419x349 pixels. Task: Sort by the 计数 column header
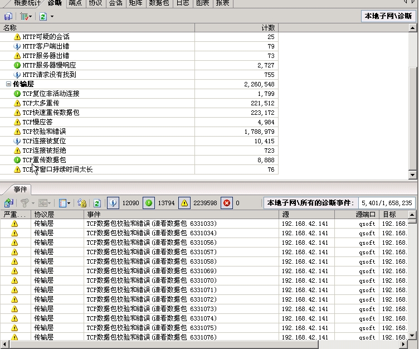coord(268,27)
